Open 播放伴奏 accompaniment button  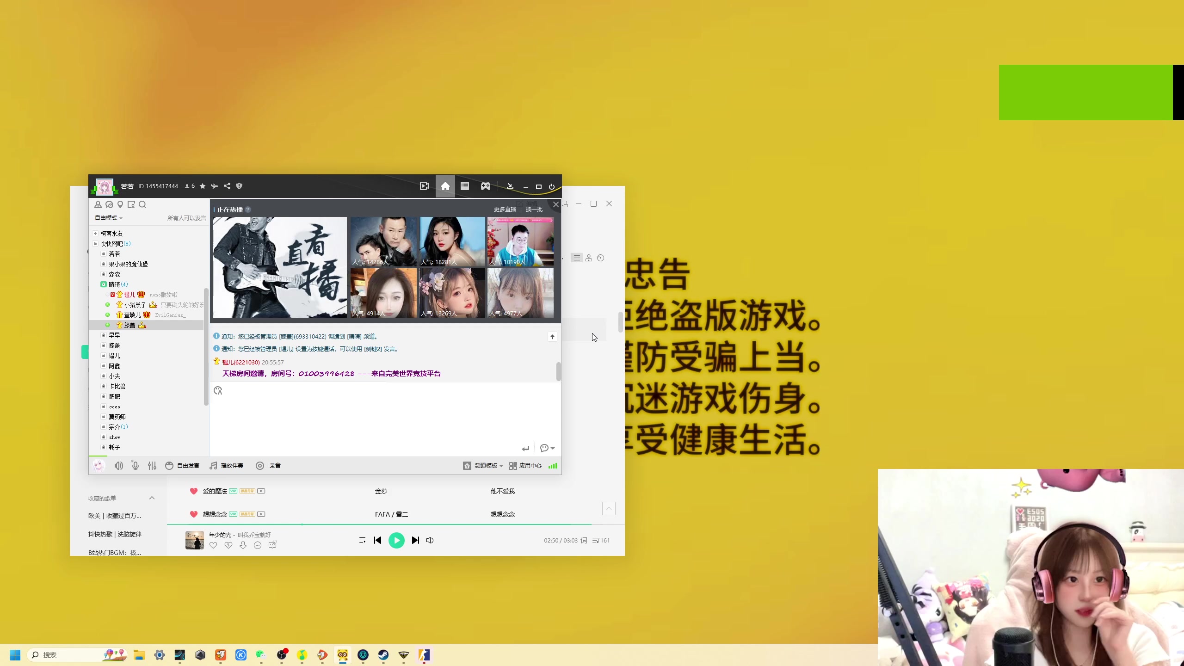(x=227, y=466)
